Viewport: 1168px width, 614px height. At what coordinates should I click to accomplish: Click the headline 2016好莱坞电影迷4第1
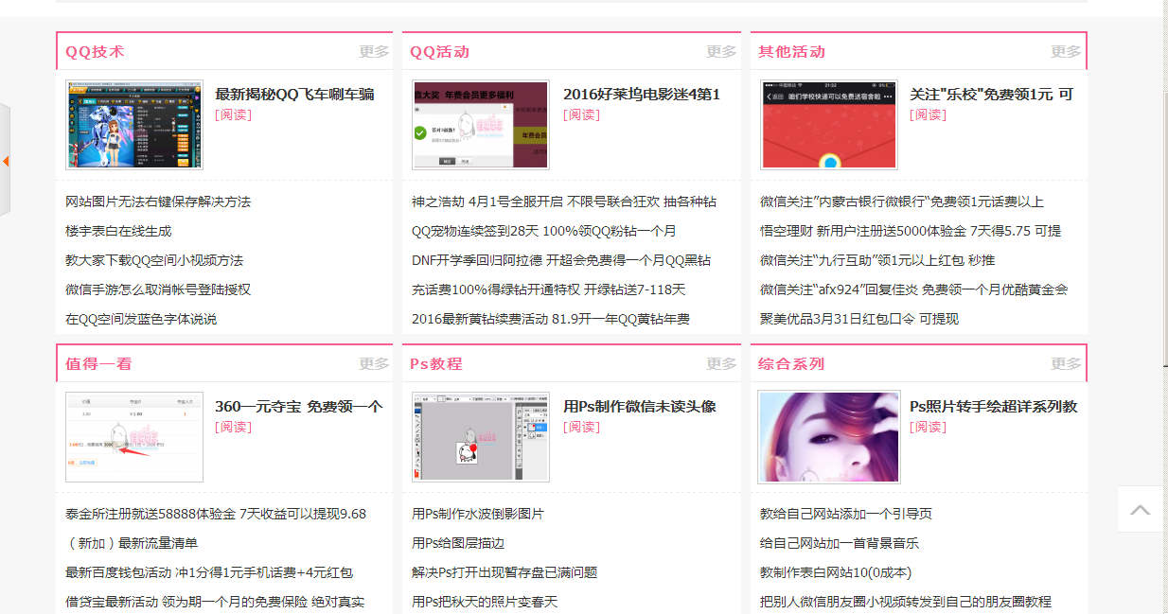click(642, 95)
